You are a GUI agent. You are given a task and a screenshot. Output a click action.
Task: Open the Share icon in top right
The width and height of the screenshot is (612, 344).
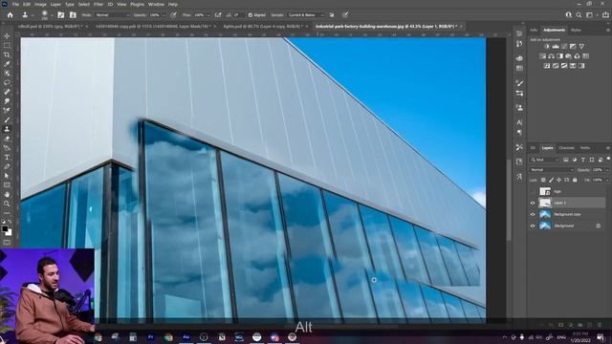tap(605, 15)
